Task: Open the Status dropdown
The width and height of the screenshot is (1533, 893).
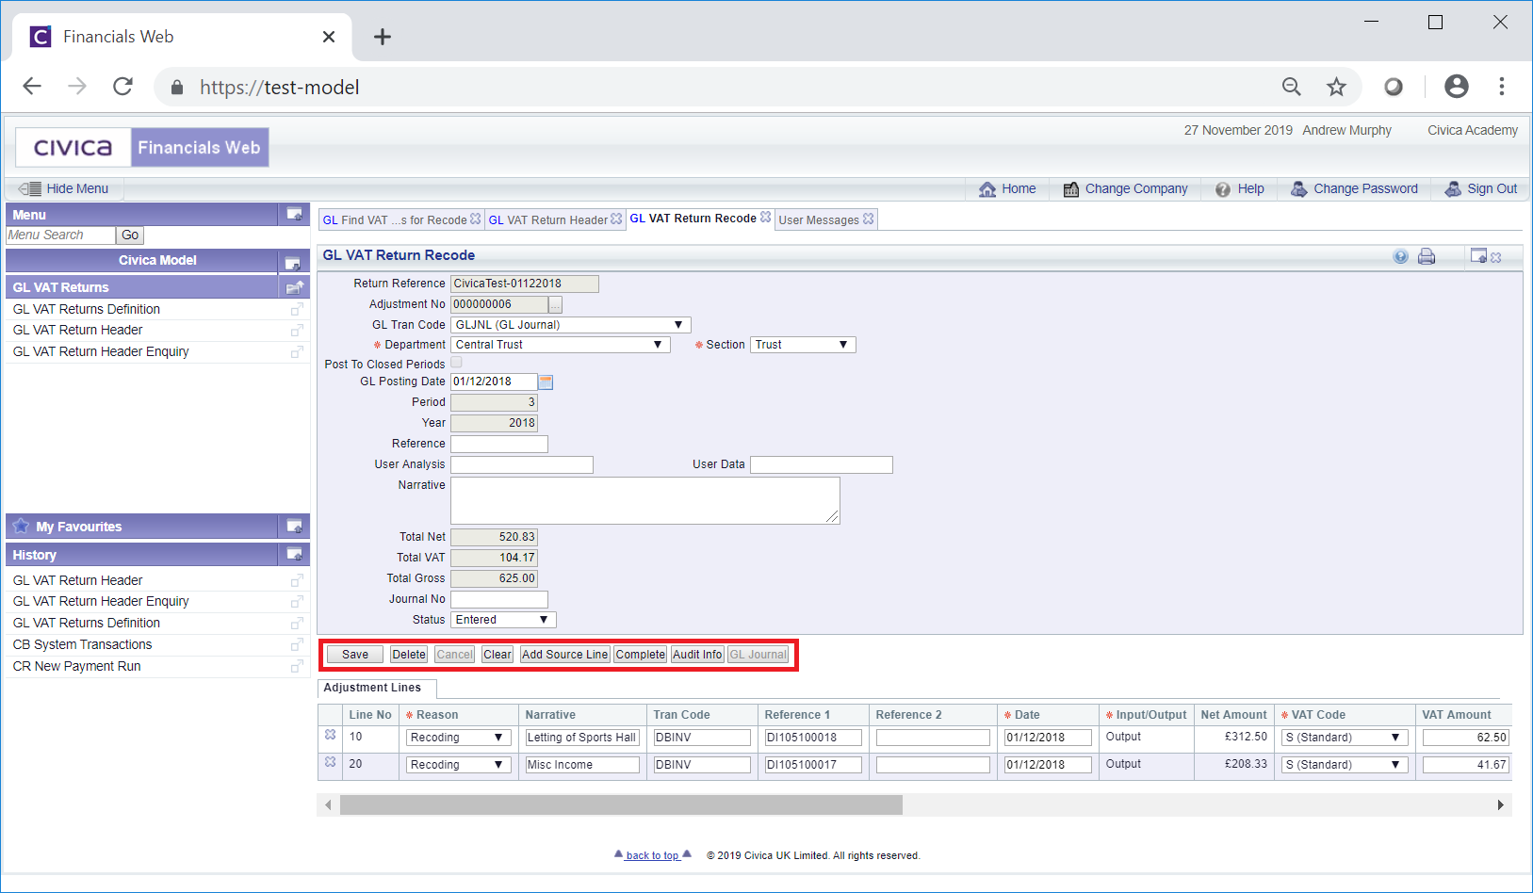Action: [503, 620]
